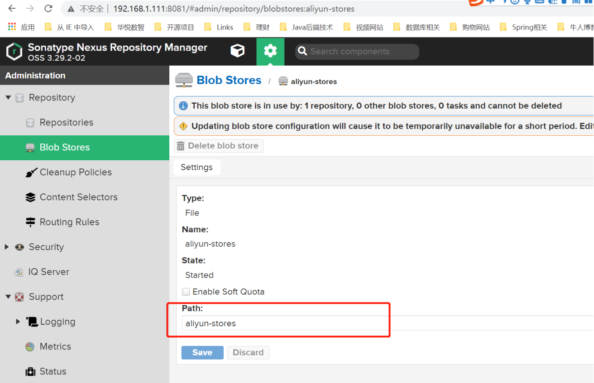Click the browser forward arrow
Screen dimensions: 594x383
point(30,9)
